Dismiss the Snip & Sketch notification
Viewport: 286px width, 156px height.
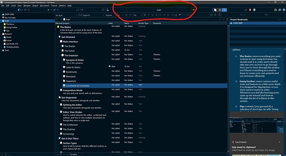(x=279, y=142)
